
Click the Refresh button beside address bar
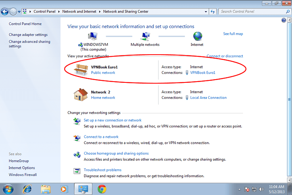click(213, 12)
